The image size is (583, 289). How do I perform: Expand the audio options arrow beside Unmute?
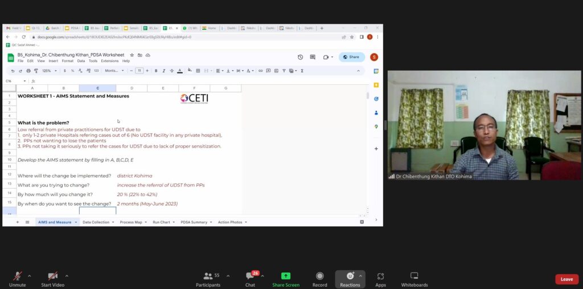pyautogui.click(x=30, y=276)
